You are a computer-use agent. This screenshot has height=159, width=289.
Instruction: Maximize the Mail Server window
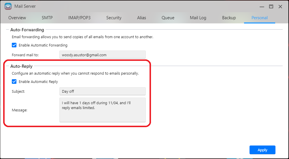click(271, 6)
